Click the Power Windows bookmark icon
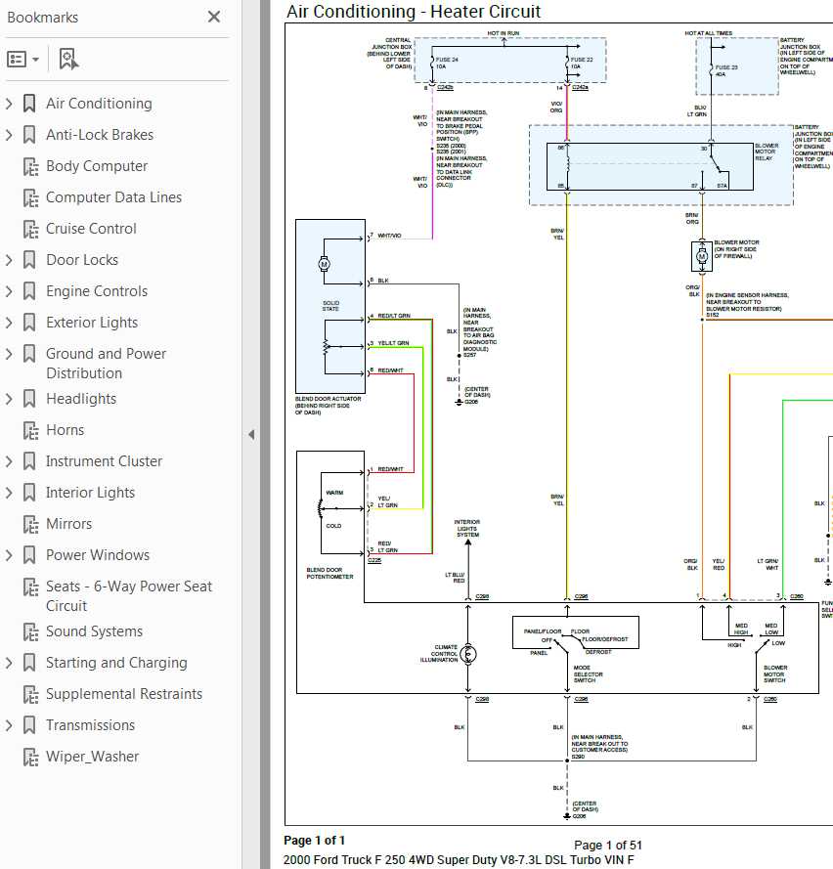833x869 pixels. pos(29,555)
